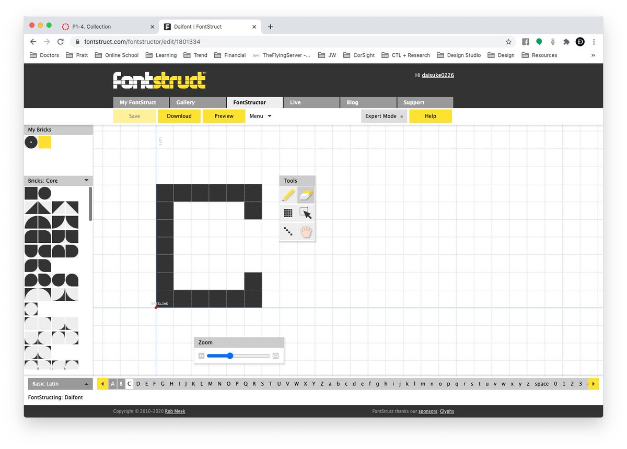This screenshot has height=449, width=627.
Task: Open the Menu dropdown
Action: 260,116
